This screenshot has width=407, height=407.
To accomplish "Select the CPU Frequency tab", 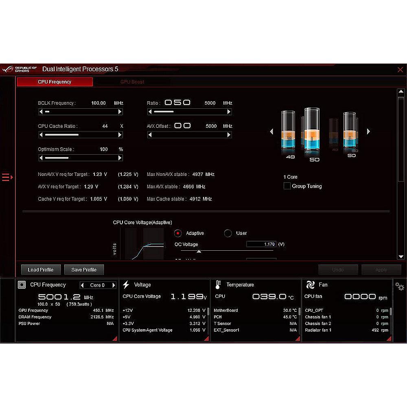I will pyautogui.click(x=55, y=82).
